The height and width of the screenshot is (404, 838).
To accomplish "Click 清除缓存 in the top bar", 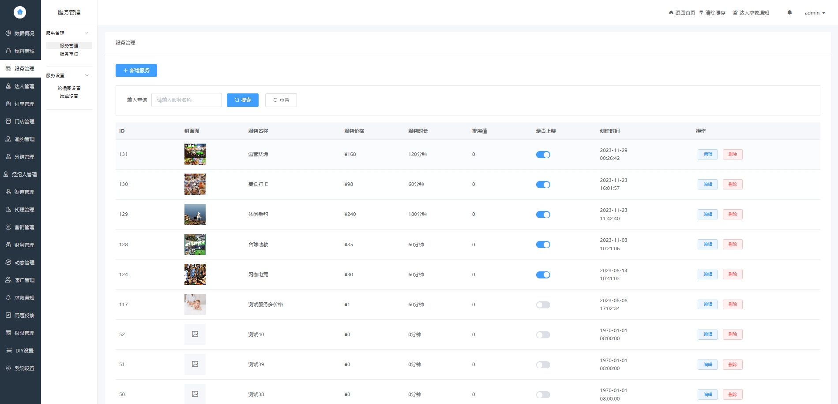I will tap(712, 13).
